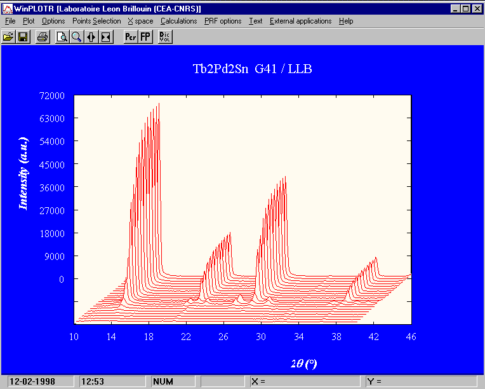The width and height of the screenshot is (485, 389).
Task: Click the horizontal arrows diamond icon
Action: (x=91, y=37)
